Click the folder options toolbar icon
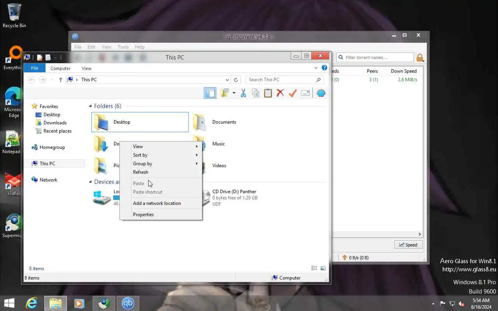This screenshot has height=311, width=498. click(224, 93)
